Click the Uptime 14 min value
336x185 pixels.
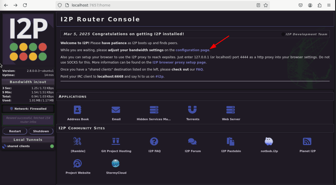click(x=49, y=75)
